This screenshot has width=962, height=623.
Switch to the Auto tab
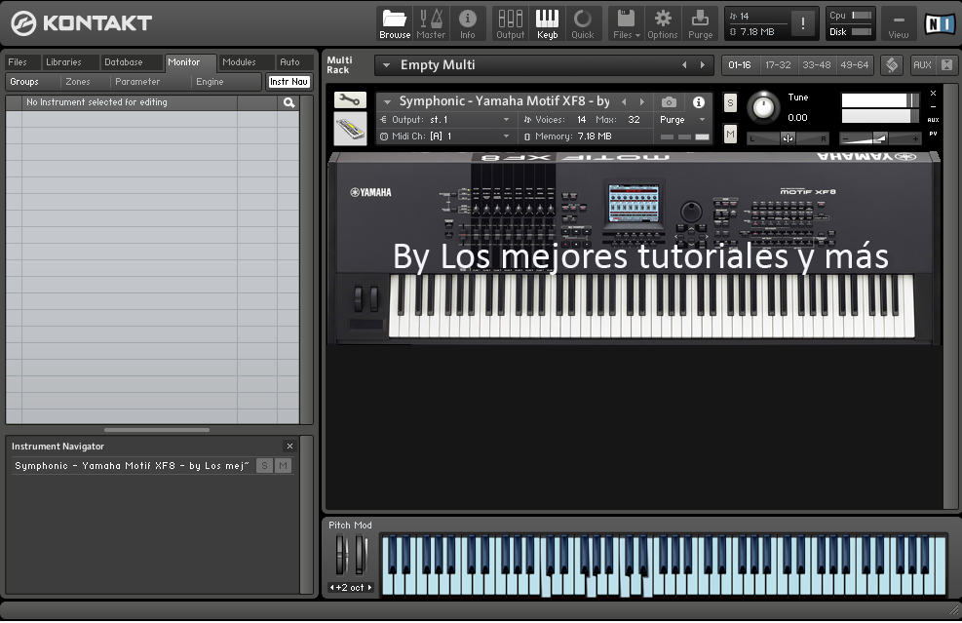click(294, 62)
